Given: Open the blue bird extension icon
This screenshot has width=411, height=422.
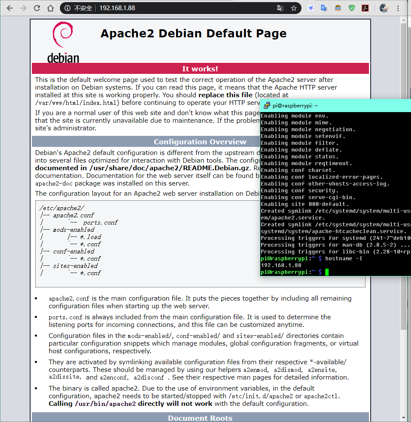Looking at the screenshot, I should point(311,8).
